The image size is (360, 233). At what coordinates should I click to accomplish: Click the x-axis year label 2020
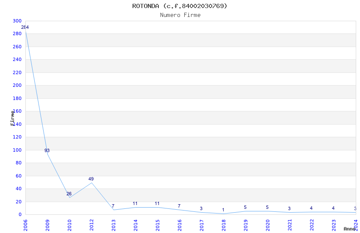tap(268, 225)
